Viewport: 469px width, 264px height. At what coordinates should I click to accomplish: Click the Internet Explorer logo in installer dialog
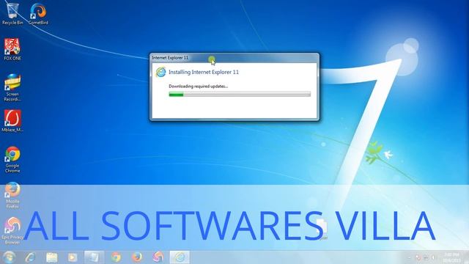tap(160, 72)
